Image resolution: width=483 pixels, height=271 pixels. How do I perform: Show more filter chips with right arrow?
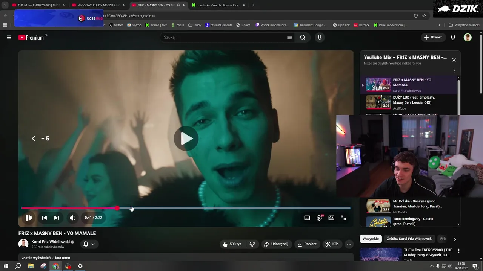pyautogui.click(x=455, y=239)
